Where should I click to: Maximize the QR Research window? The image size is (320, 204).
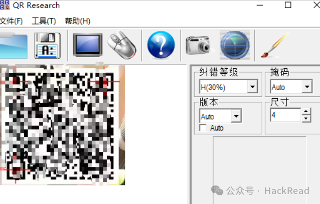click(288, 5)
